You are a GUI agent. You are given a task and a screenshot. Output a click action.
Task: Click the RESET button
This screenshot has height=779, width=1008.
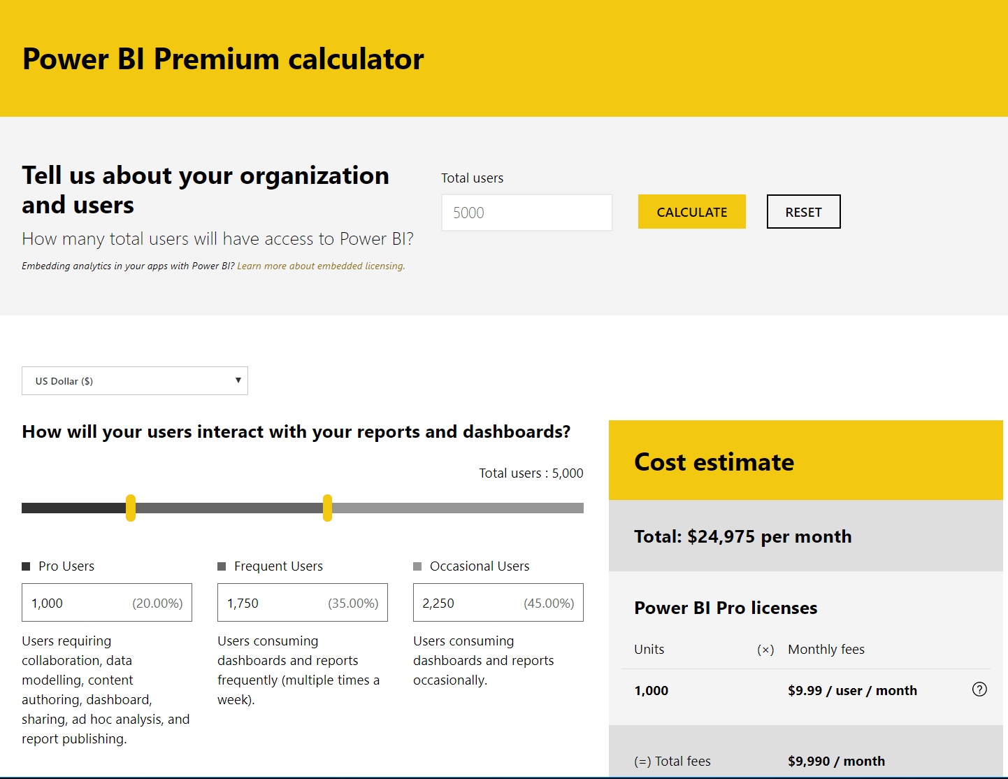coord(803,212)
